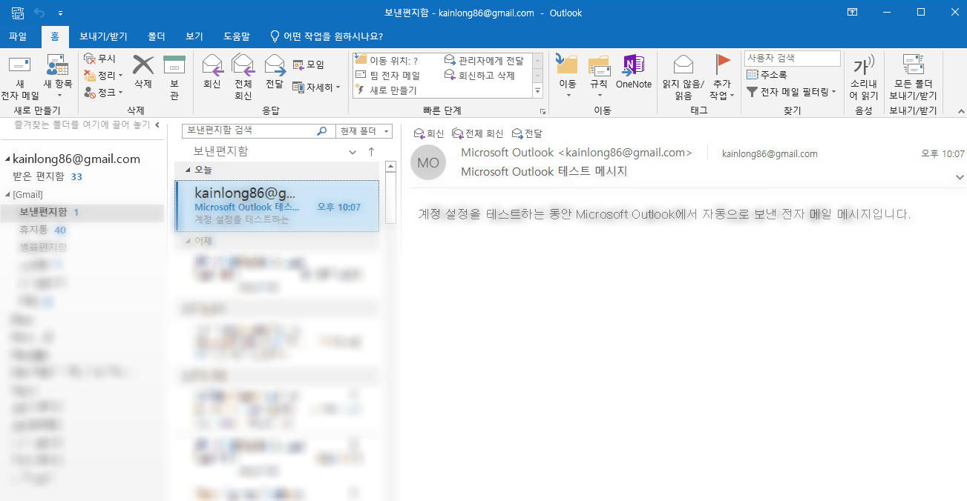Open Quick Access Toolbar customize dropdown
The image size is (967, 501).
(x=60, y=13)
